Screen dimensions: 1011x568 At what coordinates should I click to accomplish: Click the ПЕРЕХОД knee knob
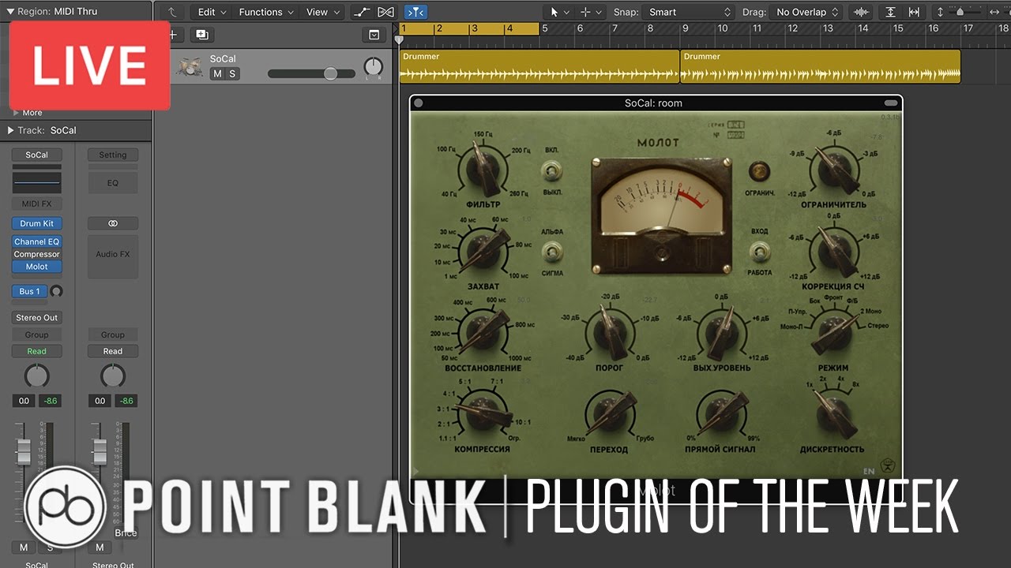(609, 413)
